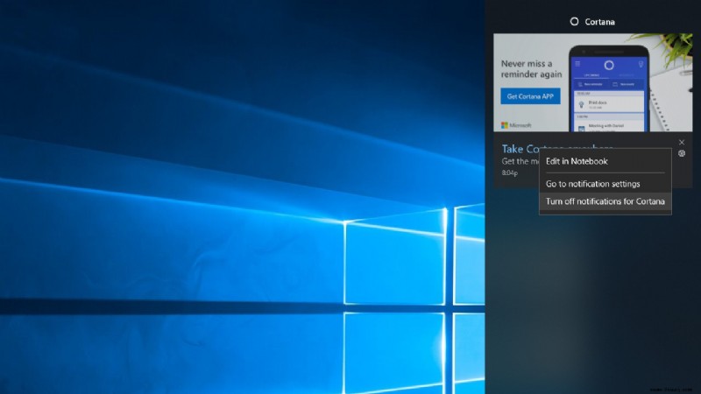
Task: Click the notification settings gear icon
Action: pos(682,153)
